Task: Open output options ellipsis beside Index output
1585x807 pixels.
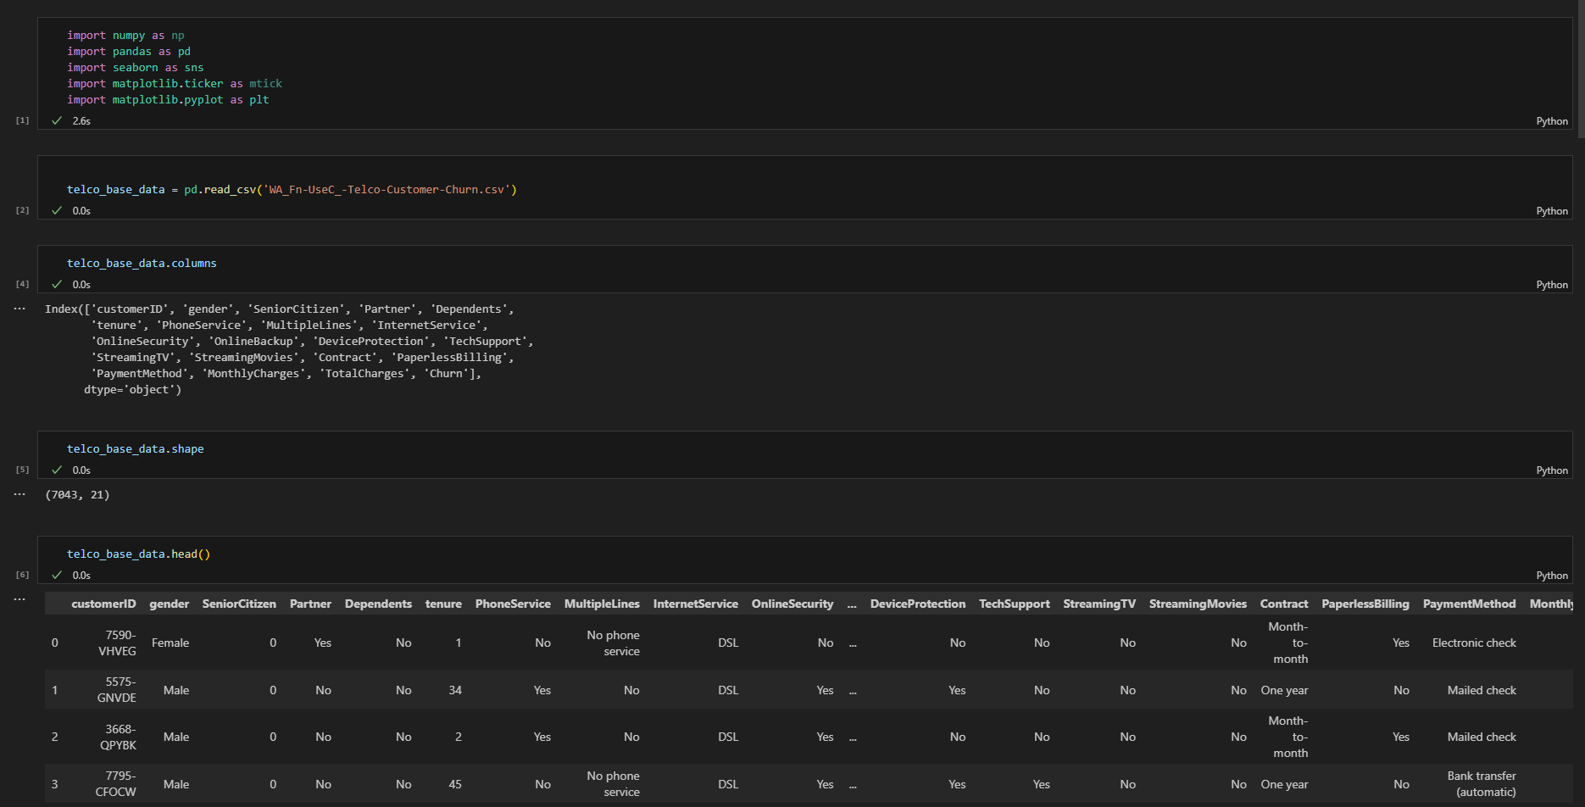Action: click(x=19, y=309)
